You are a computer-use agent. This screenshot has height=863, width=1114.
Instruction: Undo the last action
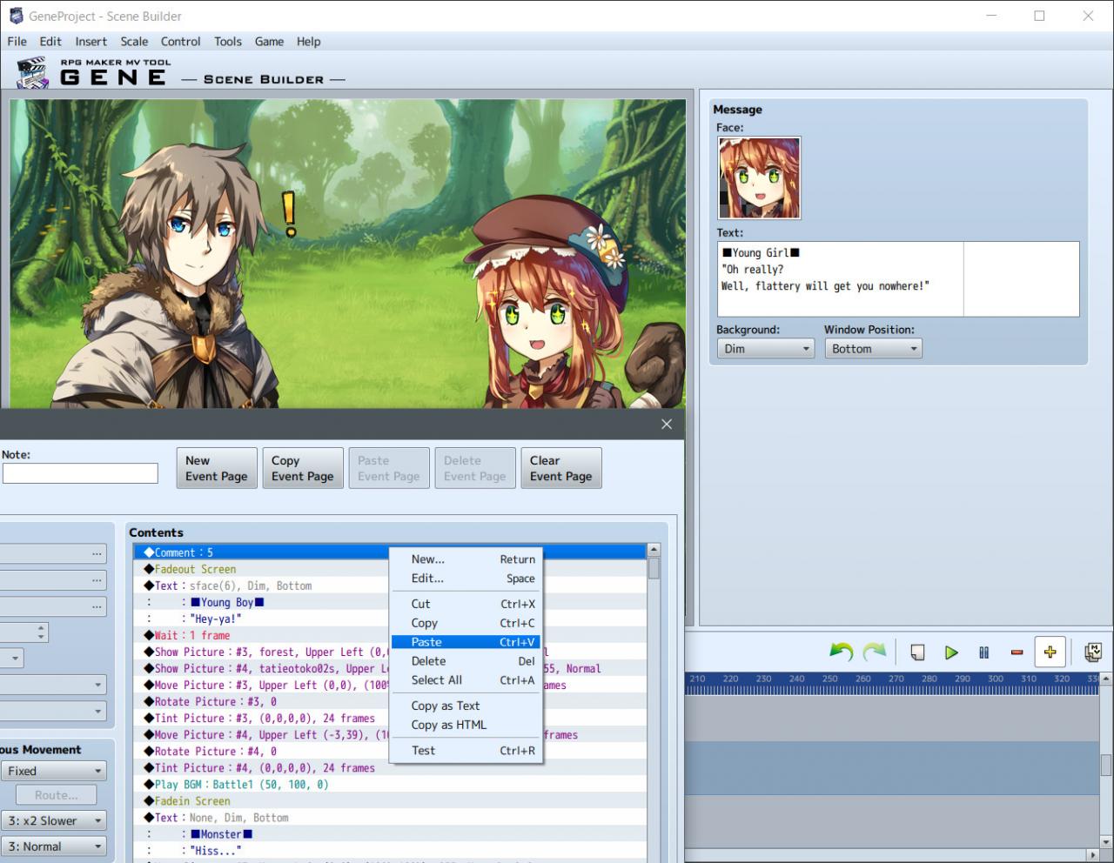pyautogui.click(x=842, y=651)
